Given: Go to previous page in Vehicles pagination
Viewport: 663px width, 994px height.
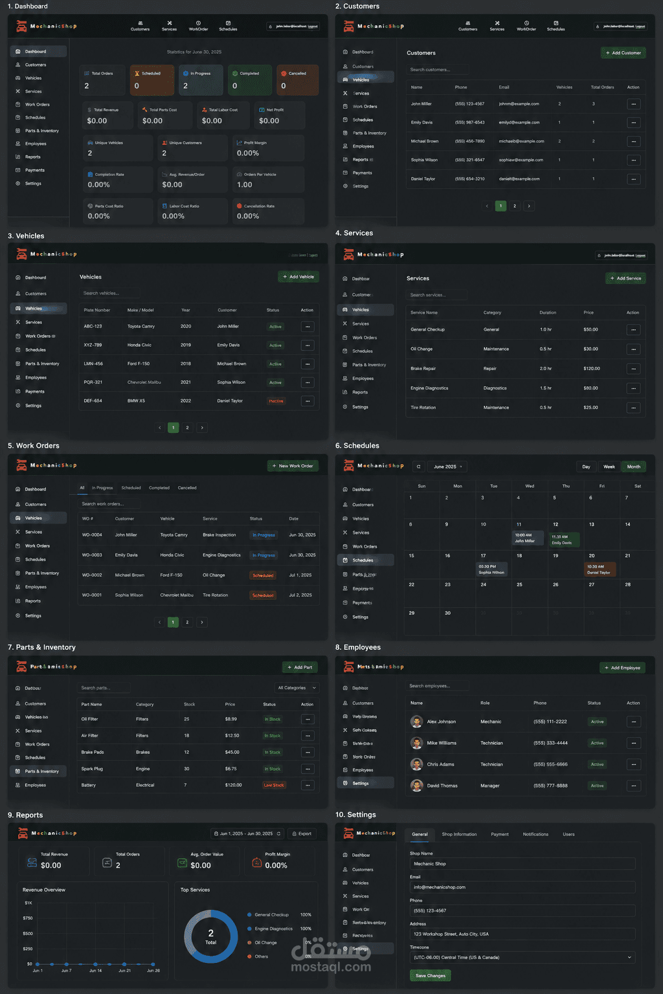Looking at the screenshot, I should (x=159, y=428).
